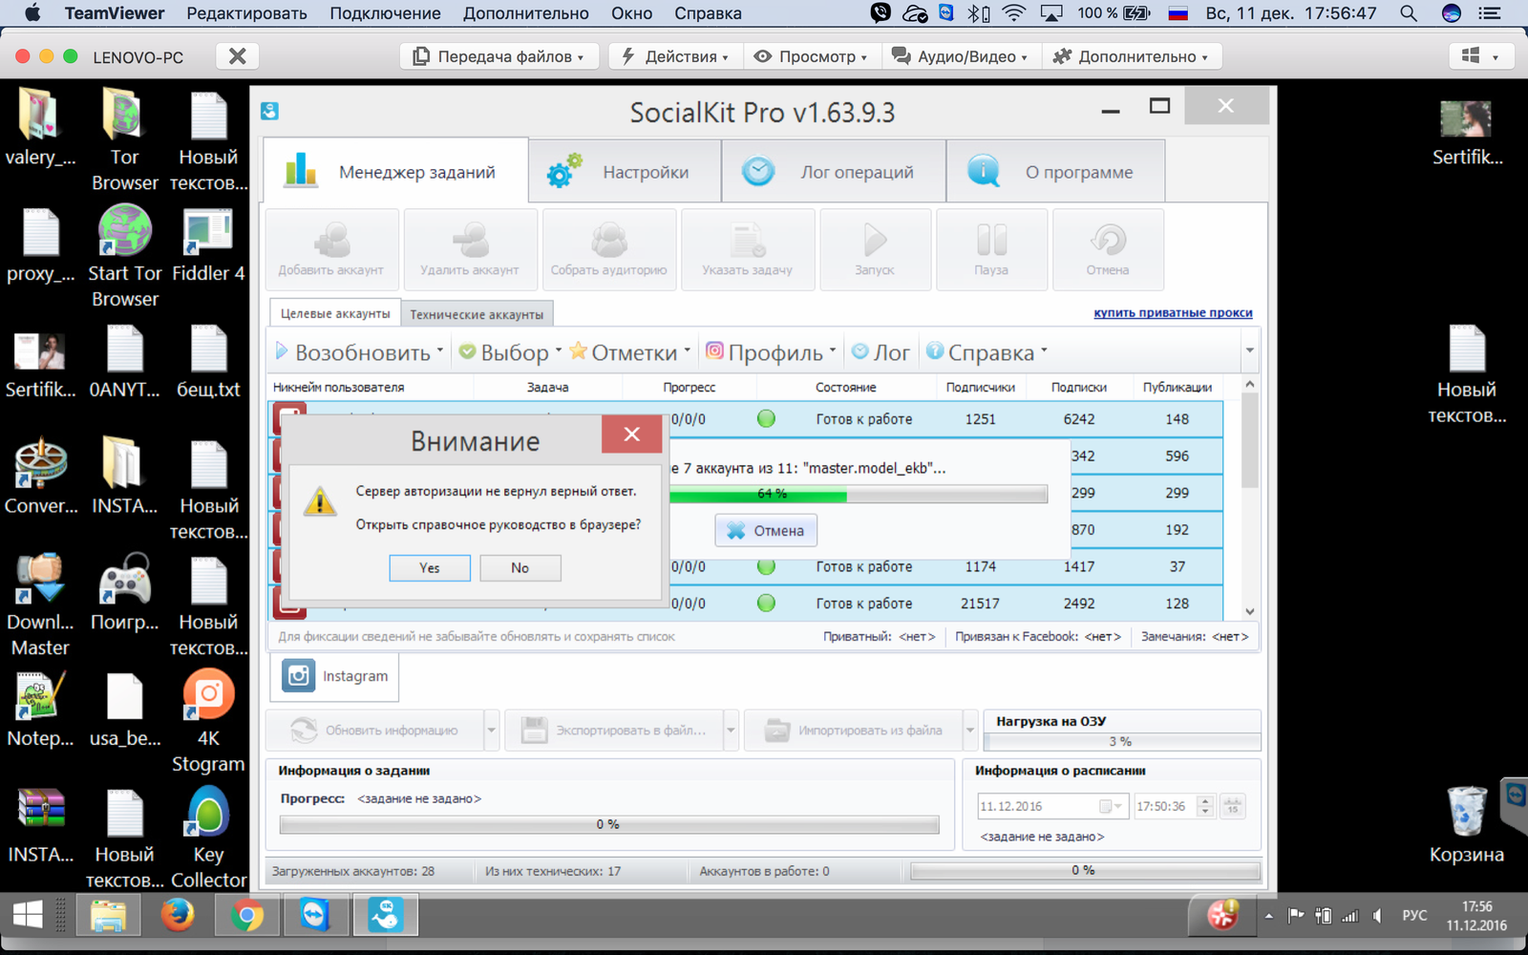Open the Справка info menu
The width and height of the screenshot is (1528, 955).
987,352
